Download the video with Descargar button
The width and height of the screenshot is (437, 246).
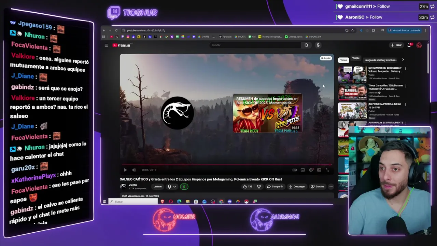[297, 187]
